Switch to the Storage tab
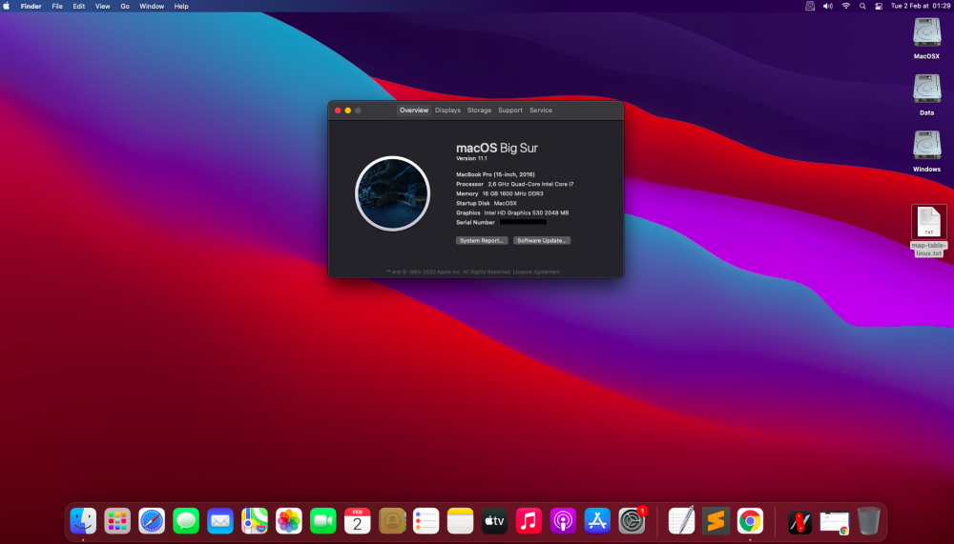Screen dimensions: 954x544 [x=479, y=110]
